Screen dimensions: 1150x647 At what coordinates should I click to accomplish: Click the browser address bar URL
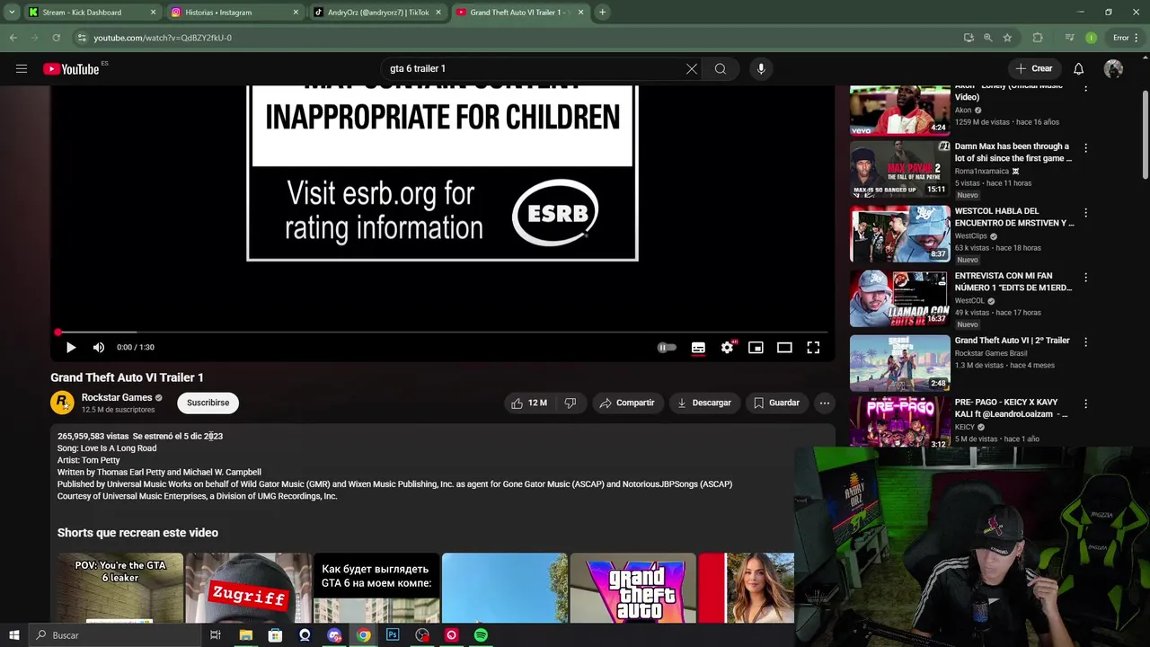(163, 38)
